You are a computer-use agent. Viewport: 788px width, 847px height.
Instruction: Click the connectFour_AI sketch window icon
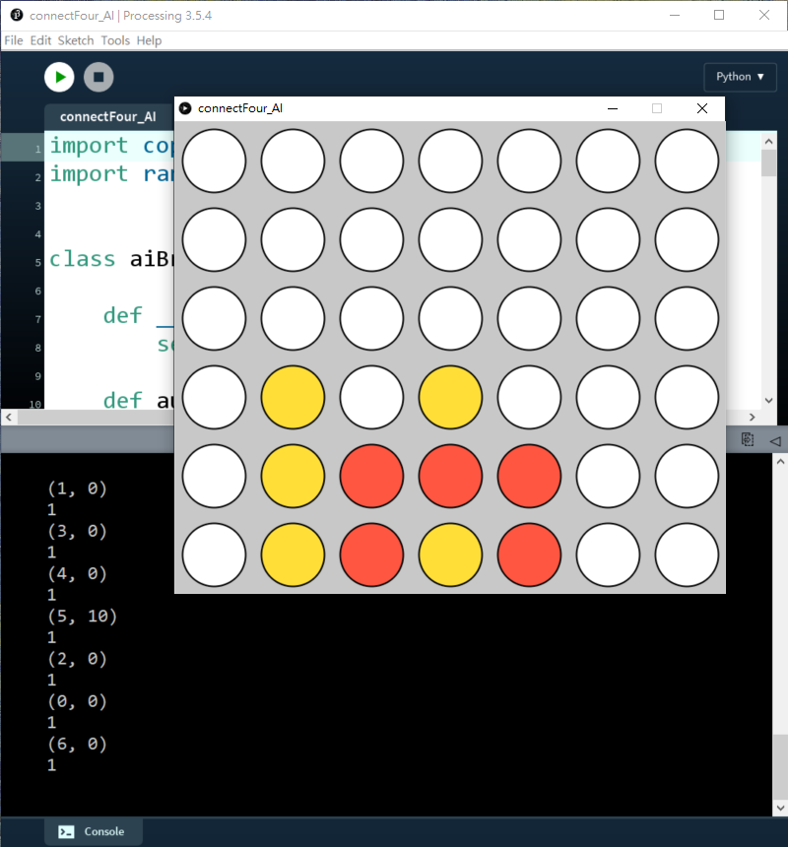[185, 108]
